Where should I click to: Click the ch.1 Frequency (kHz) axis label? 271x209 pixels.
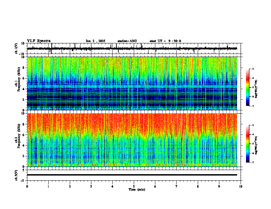[17, 79]
